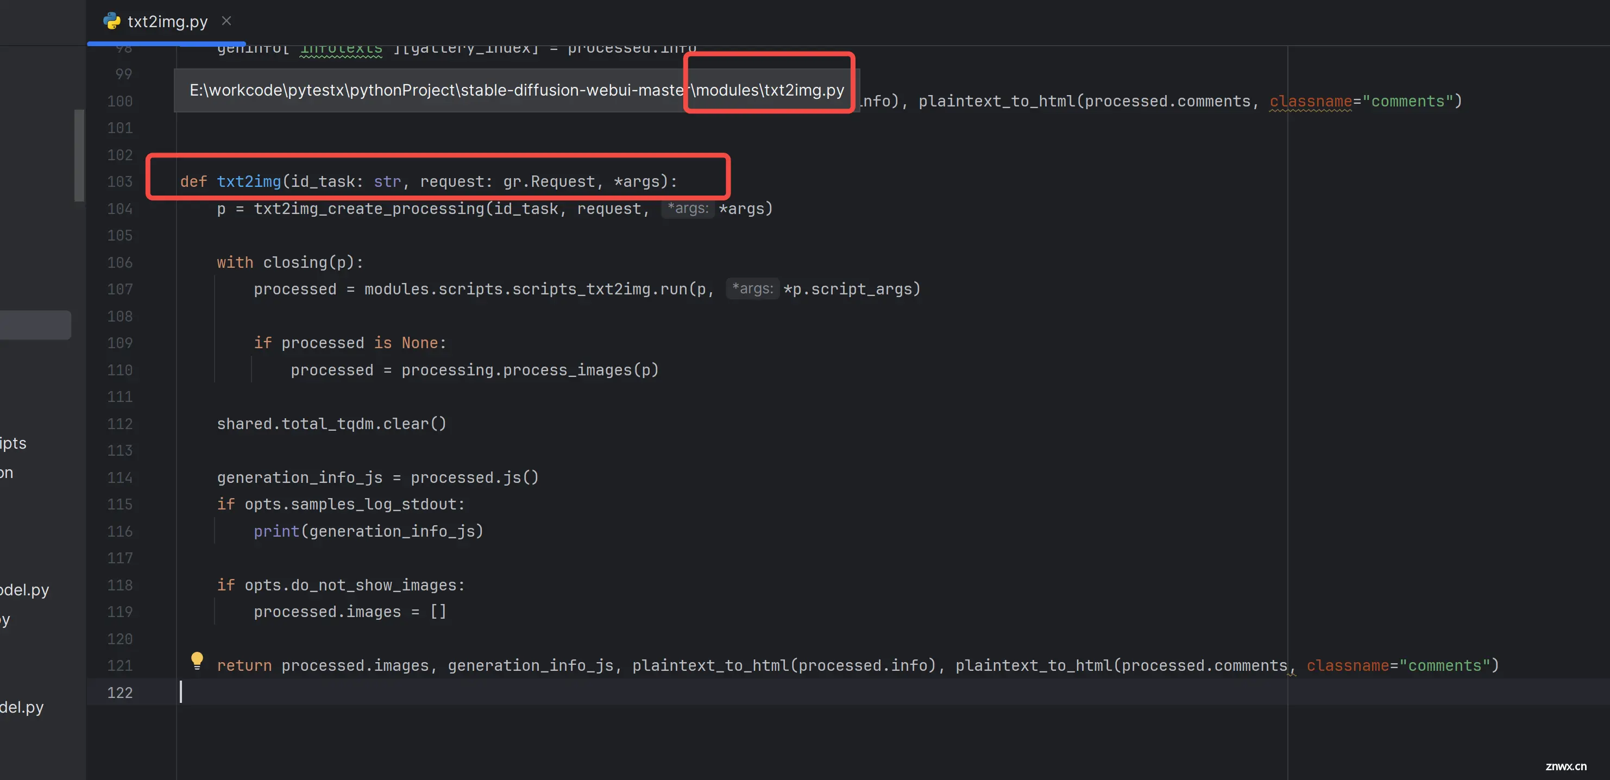Click line number 122 in the gutter
This screenshot has width=1610, height=780.
tap(120, 693)
